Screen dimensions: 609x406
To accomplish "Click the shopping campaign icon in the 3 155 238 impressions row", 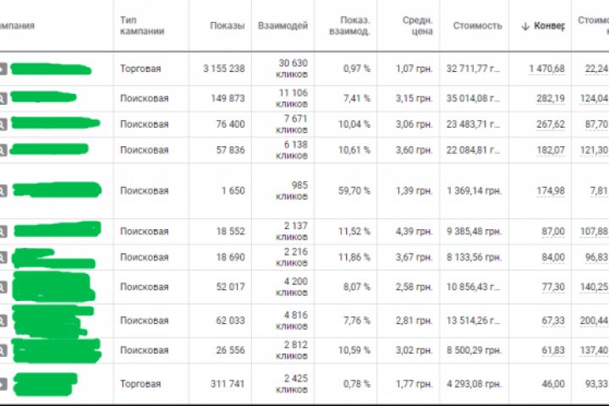I will point(3,69).
